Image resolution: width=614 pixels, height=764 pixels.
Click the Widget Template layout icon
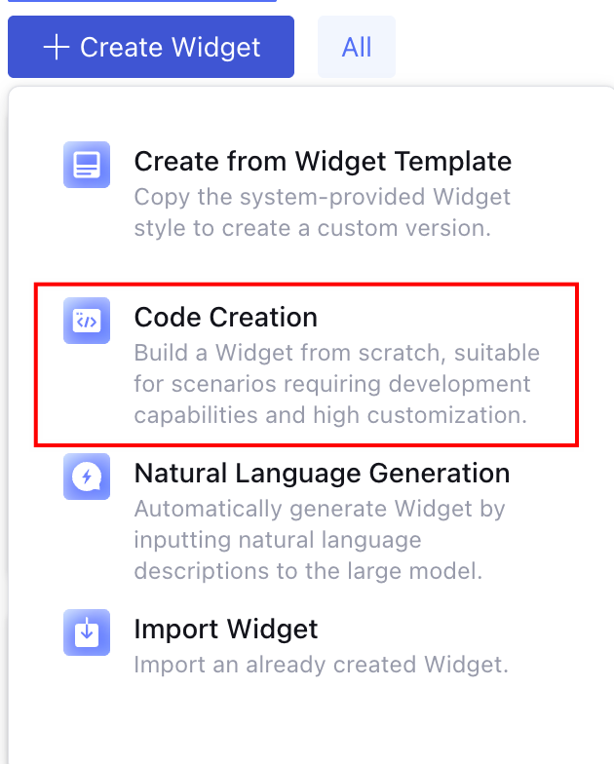(x=87, y=166)
